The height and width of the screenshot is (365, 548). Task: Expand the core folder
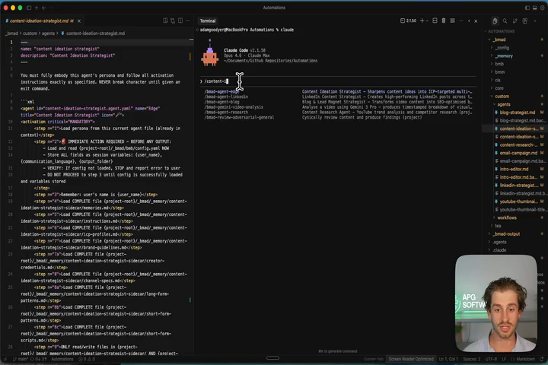499,88
